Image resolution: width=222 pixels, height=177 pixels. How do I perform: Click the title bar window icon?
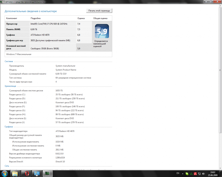(1, 2)
